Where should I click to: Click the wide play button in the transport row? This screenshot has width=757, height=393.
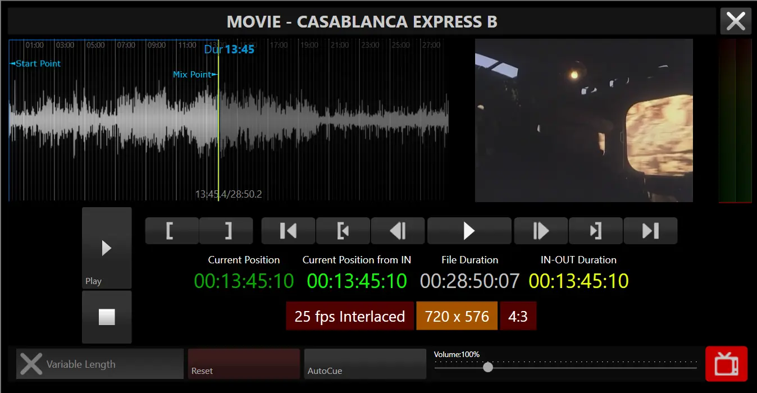[x=469, y=231]
